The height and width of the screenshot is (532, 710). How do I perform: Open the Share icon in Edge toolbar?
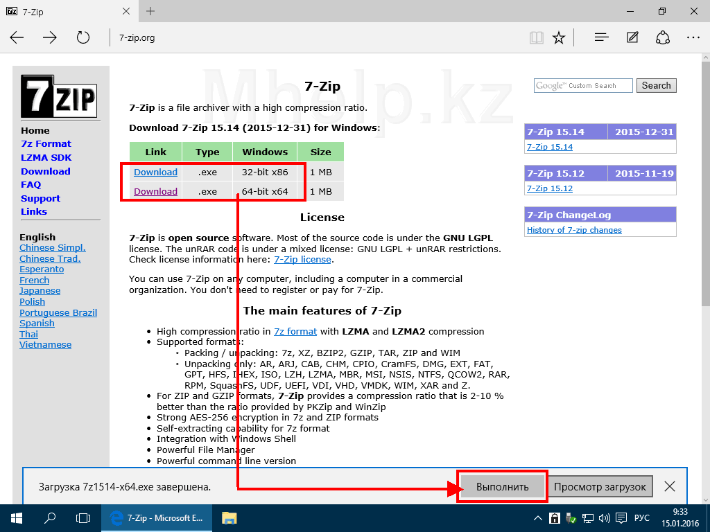[x=662, y=37]
